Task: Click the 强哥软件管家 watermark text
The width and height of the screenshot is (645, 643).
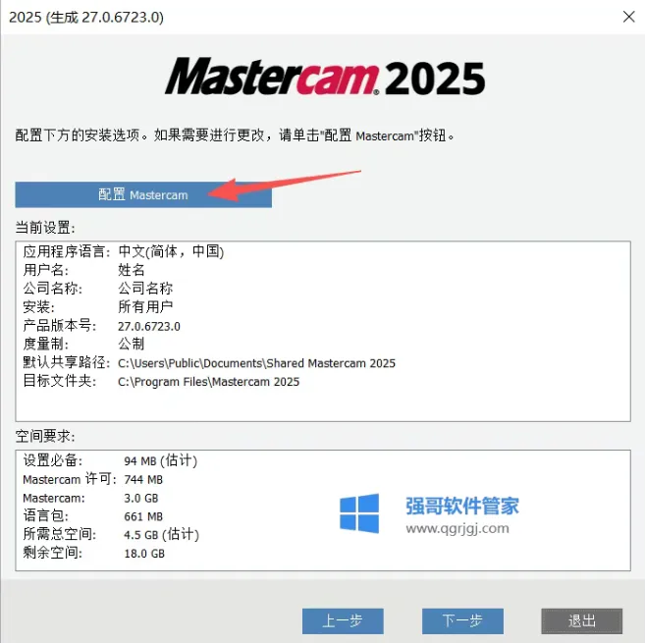Action: [x=462, y=506]
